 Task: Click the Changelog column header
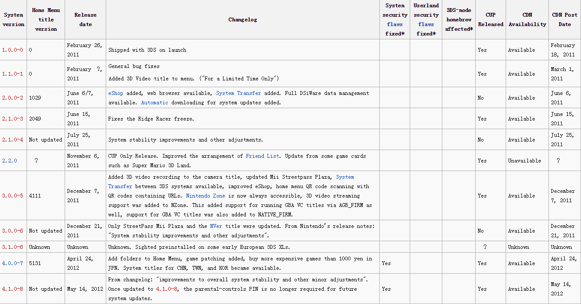click(x=243, y=20)
